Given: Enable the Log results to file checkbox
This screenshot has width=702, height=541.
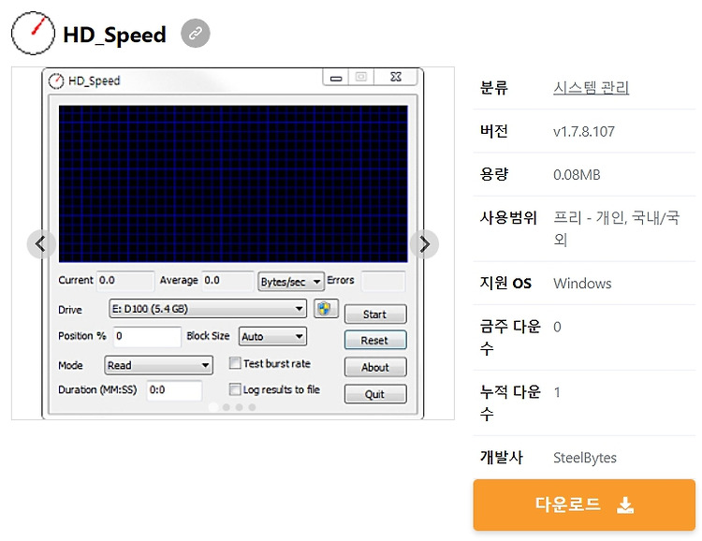Looking at the screenshot, I should coord(235,389).
